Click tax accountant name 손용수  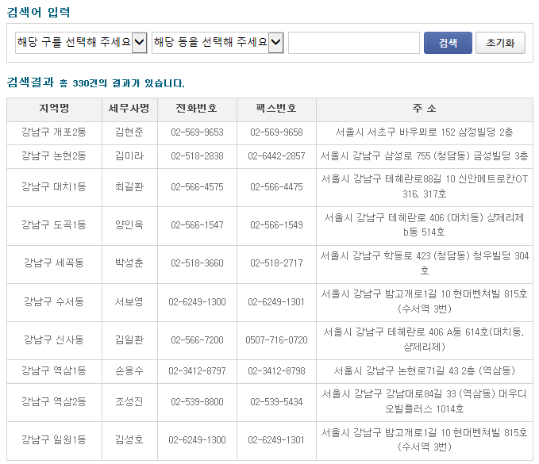tap(129, 371)
